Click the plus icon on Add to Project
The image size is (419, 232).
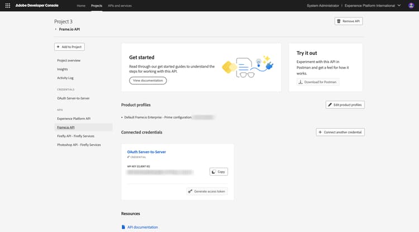[58, 47]
